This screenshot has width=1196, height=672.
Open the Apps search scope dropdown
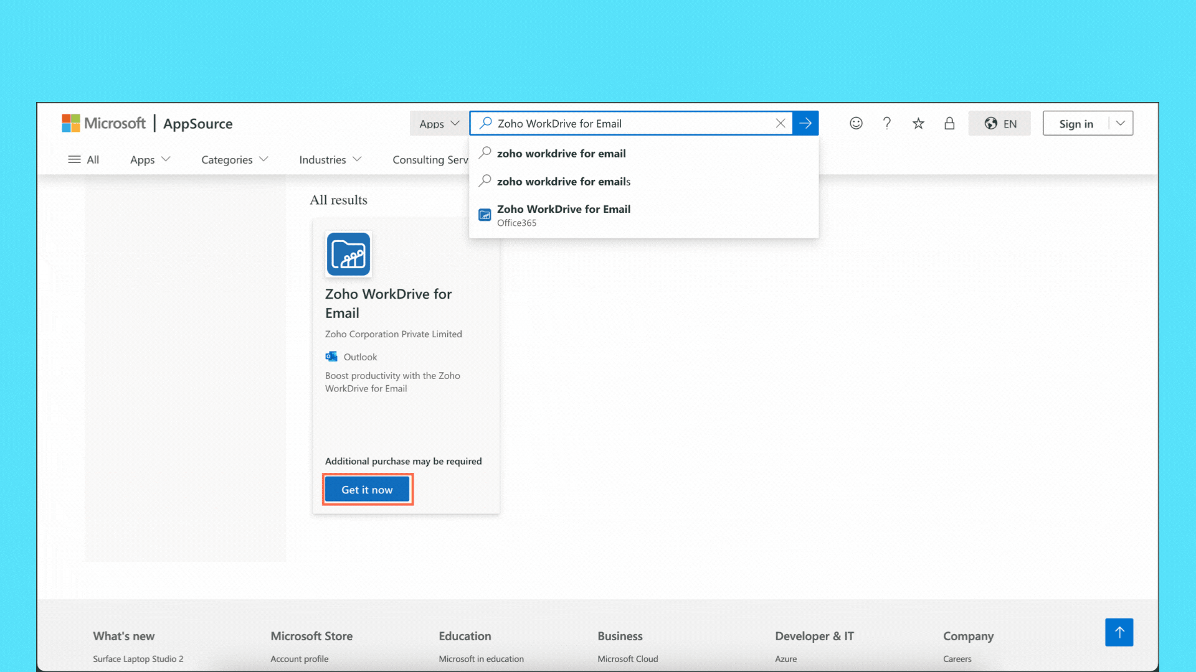tap(439, 123)
